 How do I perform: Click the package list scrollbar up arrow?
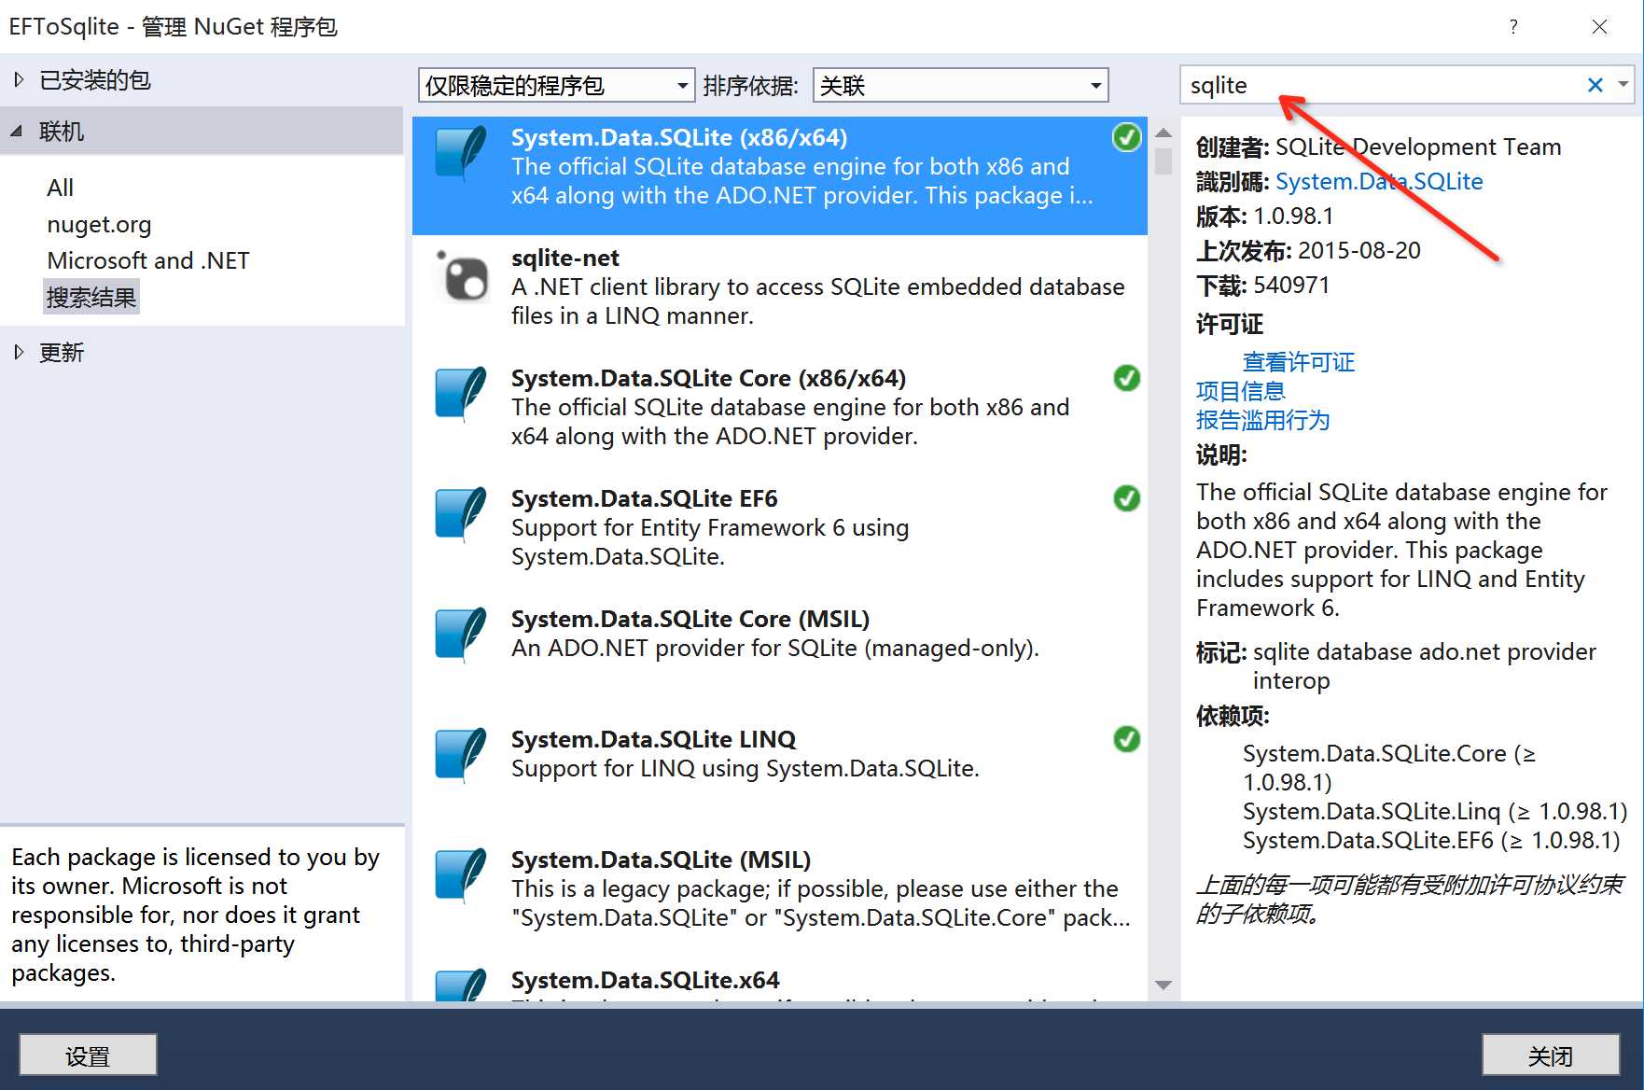(x=1163, y=133)
